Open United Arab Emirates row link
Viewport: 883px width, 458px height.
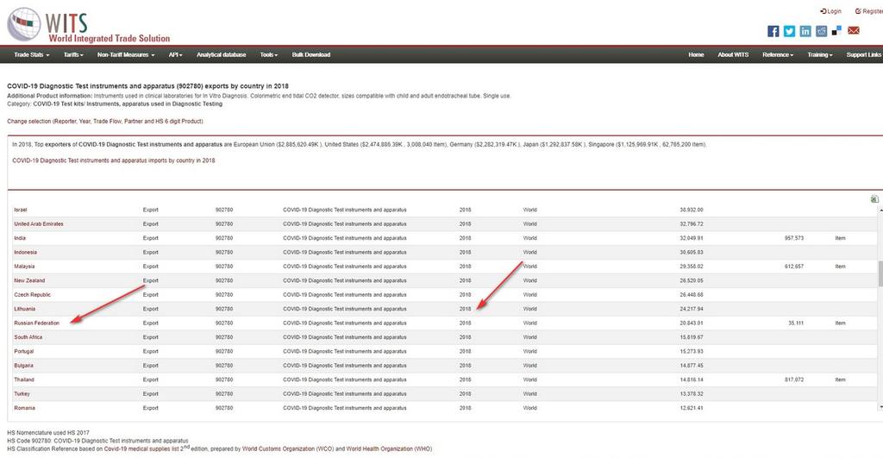coord(39,224)
